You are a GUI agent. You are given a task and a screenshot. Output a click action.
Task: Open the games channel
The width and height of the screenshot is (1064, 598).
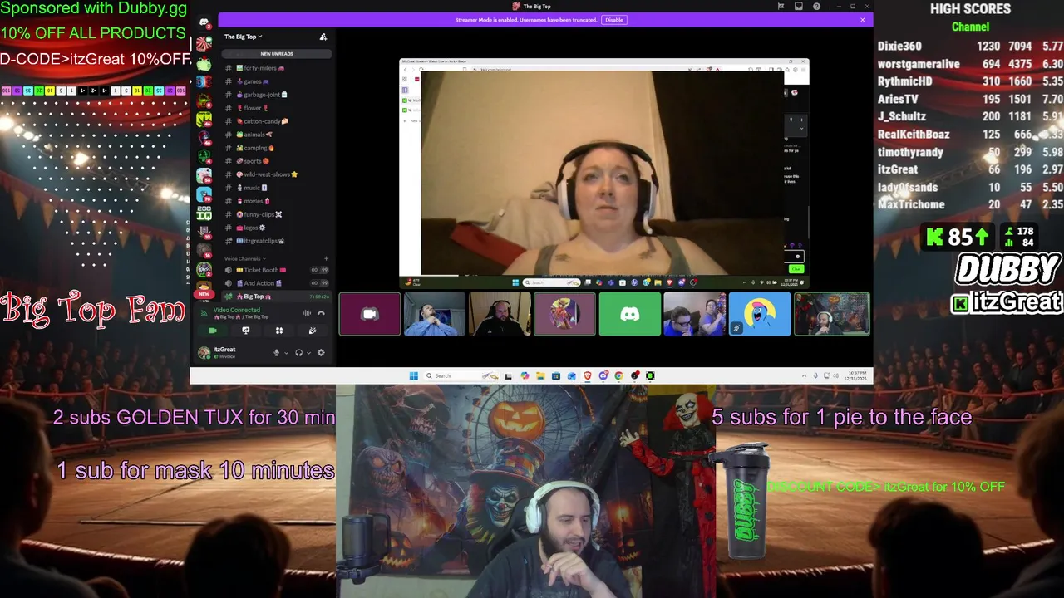click(x=277, y=81)
